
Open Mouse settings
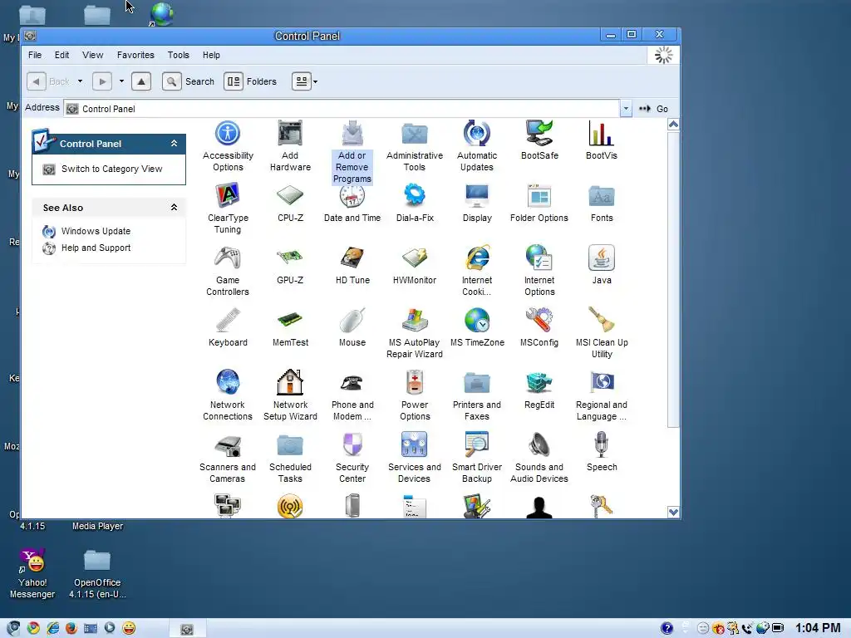click(352, 327)
